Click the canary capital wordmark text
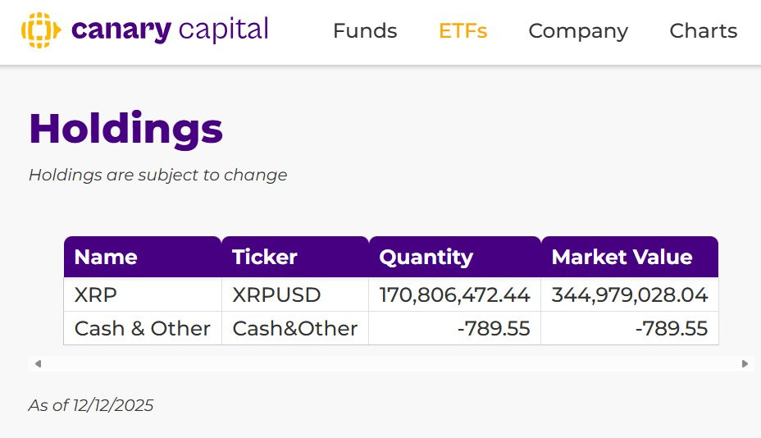This screenshot has width=761, height=438. click(170, 31)
